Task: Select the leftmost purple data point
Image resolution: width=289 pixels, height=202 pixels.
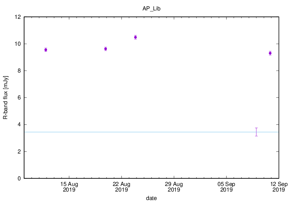Action: [x=46, y=50]
